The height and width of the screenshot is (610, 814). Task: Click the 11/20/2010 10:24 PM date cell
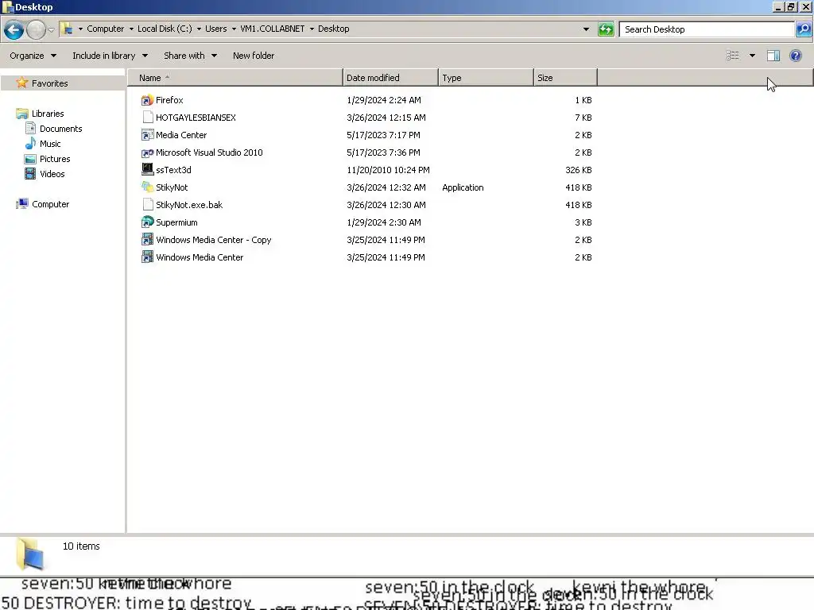pyautogui.click(x=388, y=170)
